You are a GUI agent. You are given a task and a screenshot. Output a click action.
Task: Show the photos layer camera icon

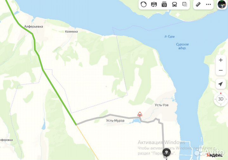[x=164, y=4]
